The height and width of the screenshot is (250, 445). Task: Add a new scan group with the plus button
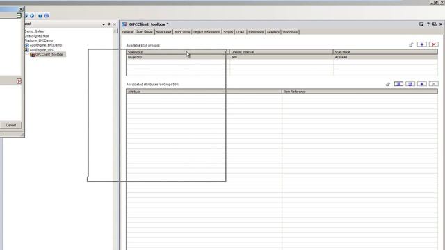(422, 44)
